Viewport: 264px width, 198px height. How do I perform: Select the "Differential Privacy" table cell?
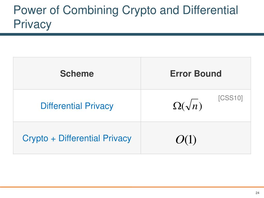[x=77, y=106]
